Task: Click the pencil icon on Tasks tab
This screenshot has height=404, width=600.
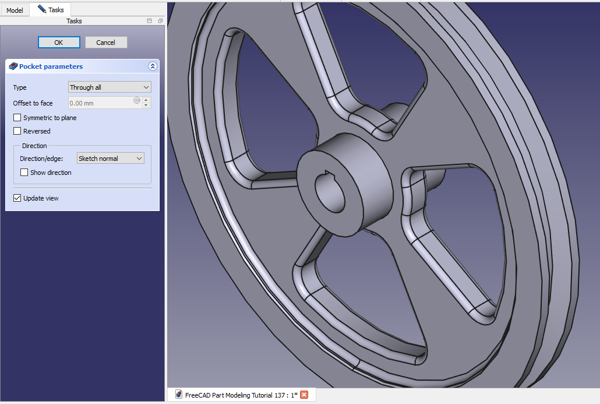Action: pyautogui.click(x=41, y=9)
